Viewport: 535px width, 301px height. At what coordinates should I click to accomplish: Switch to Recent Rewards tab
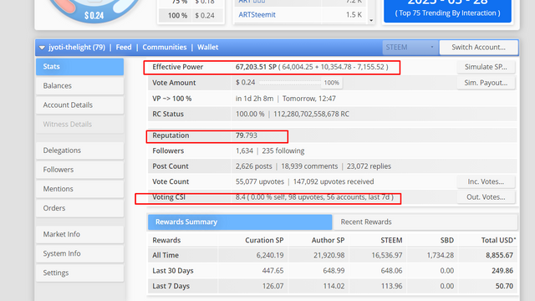coord(425,222)
